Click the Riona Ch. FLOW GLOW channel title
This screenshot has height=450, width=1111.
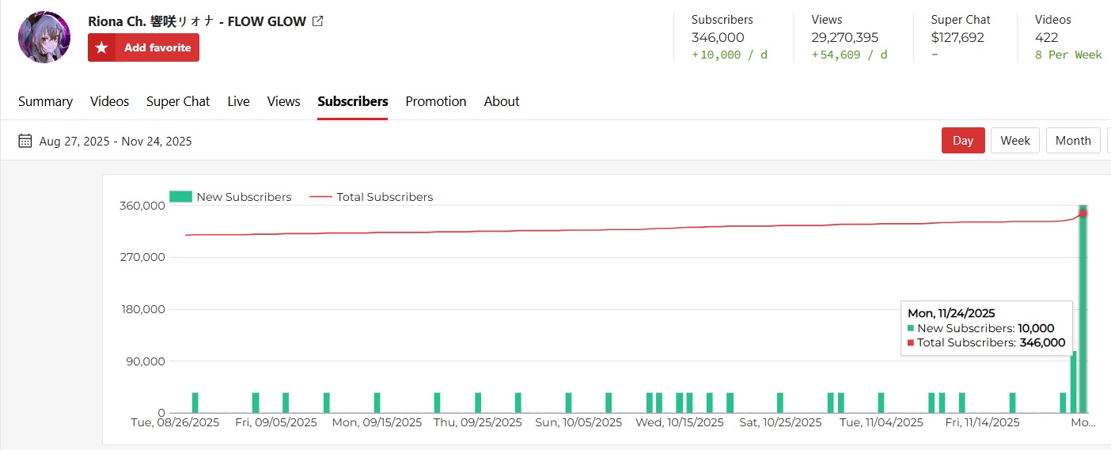point(197,21)
